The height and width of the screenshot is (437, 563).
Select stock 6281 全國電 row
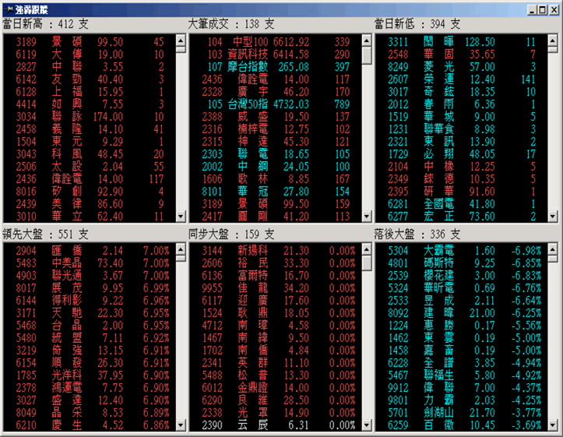pyautogui.click(x=462, y=204)
